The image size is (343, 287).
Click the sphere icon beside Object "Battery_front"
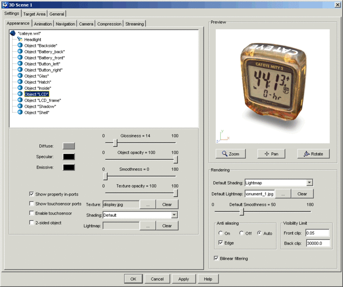pyautogui.click(x=20, y=57)
